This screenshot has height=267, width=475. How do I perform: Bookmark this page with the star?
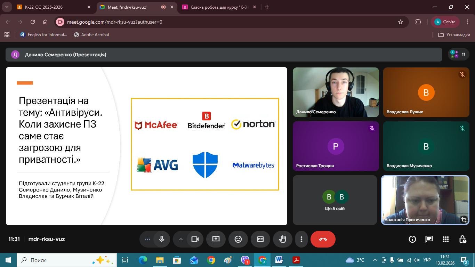(x=401, y=22)
